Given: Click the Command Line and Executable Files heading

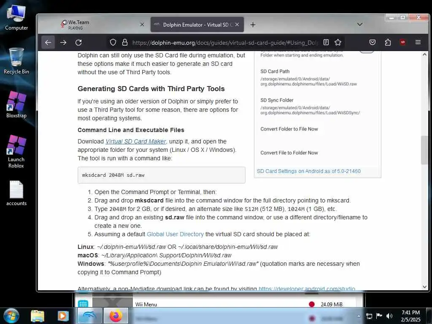Looking at the screenshot, I should tap(131, 130).
